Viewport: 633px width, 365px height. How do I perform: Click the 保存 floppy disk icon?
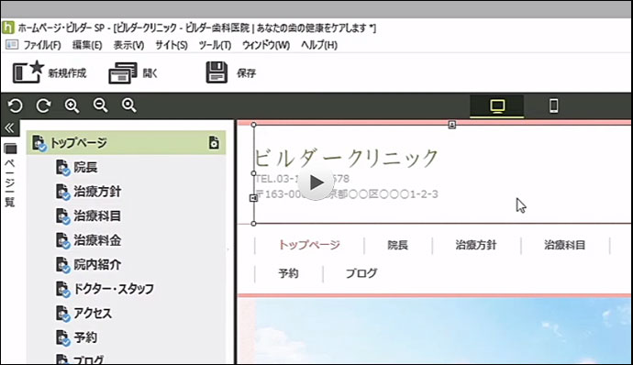[x=217, y=72]
